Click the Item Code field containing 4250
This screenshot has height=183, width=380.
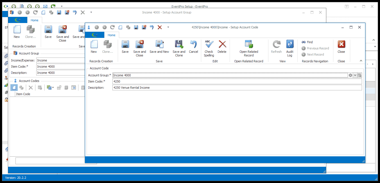pos(237,81)
